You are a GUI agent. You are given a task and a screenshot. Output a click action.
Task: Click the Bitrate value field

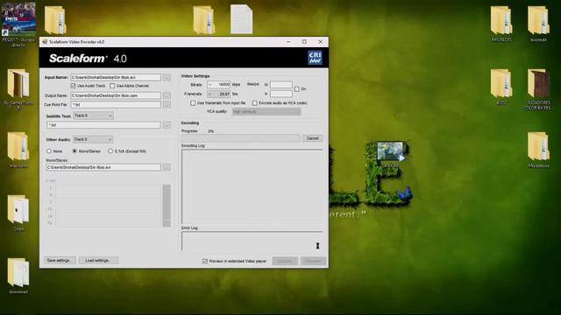(x=222, y=85)
